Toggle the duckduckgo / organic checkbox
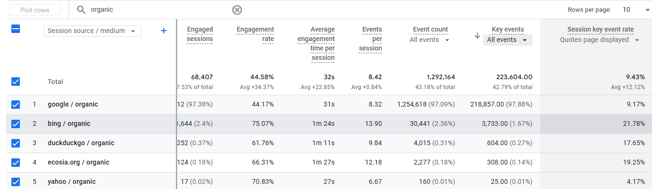This screenshot has width=652, height=189. point(16,143)
